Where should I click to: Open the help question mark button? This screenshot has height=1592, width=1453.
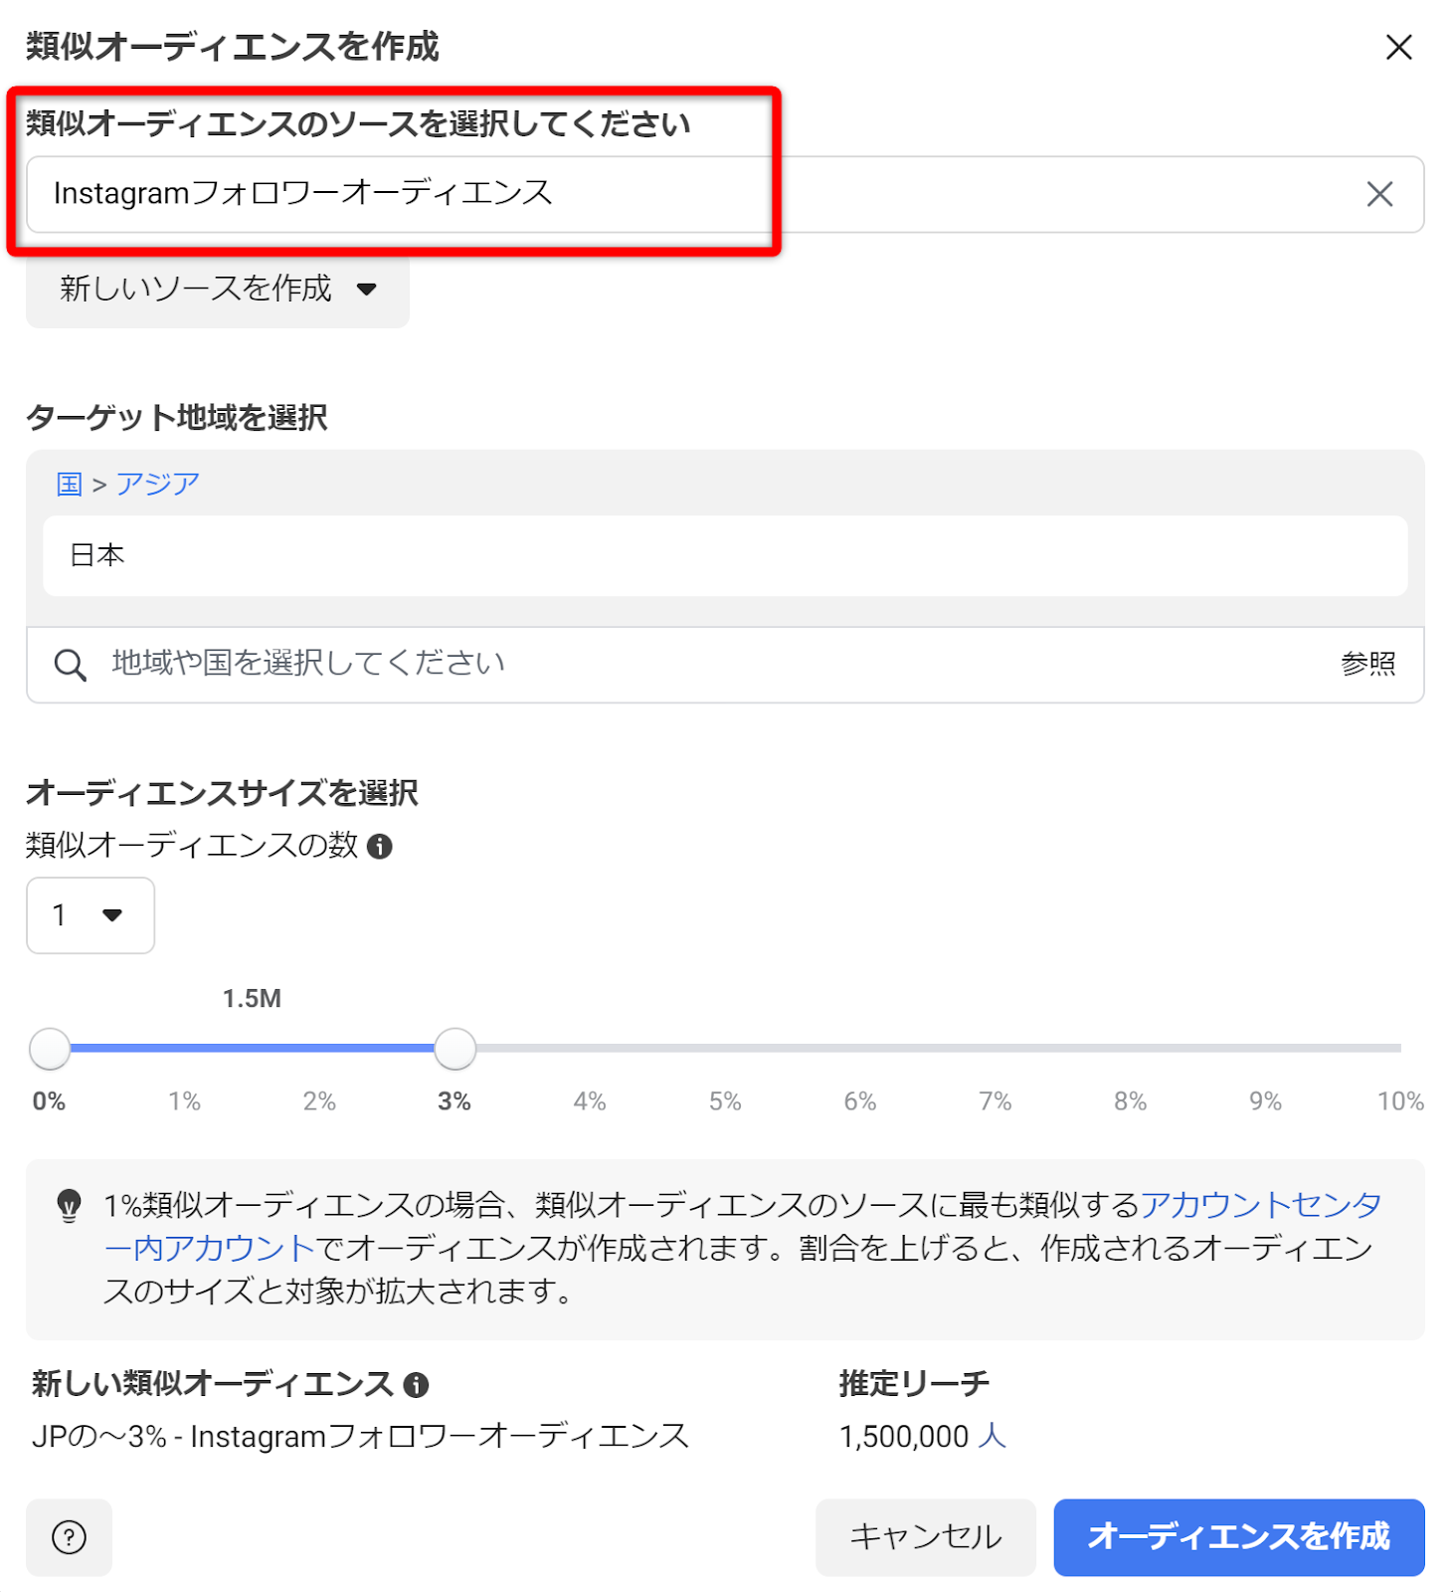coord(69,1537)
